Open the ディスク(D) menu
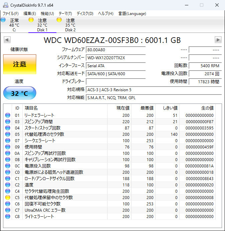The width and height of the screenshot is (225, 231). [85, 14]
